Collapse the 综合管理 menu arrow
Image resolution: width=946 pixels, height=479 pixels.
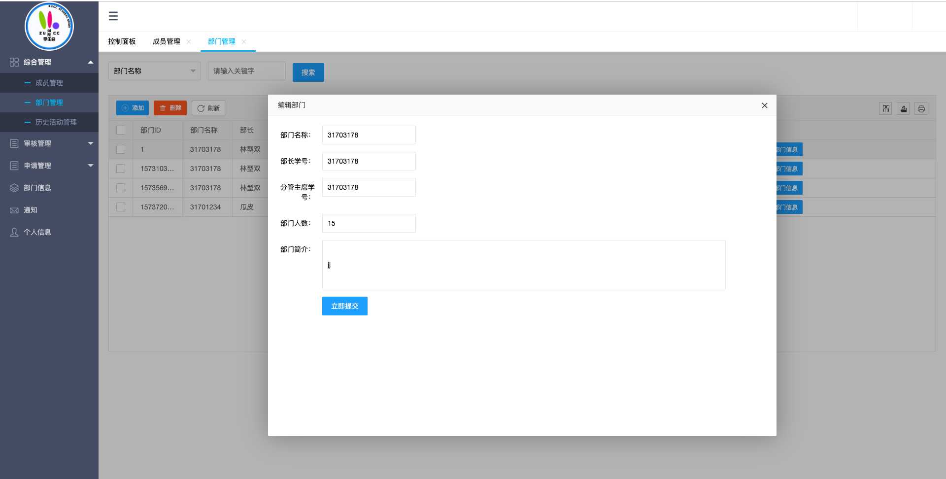(x=91, y=62)
